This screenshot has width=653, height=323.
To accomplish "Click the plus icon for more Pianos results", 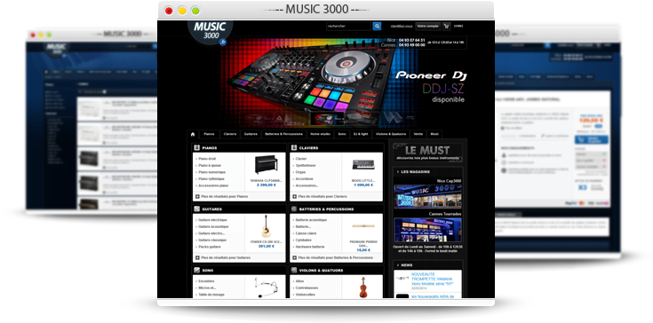I will pyautogui.click(x=197, y=196).
